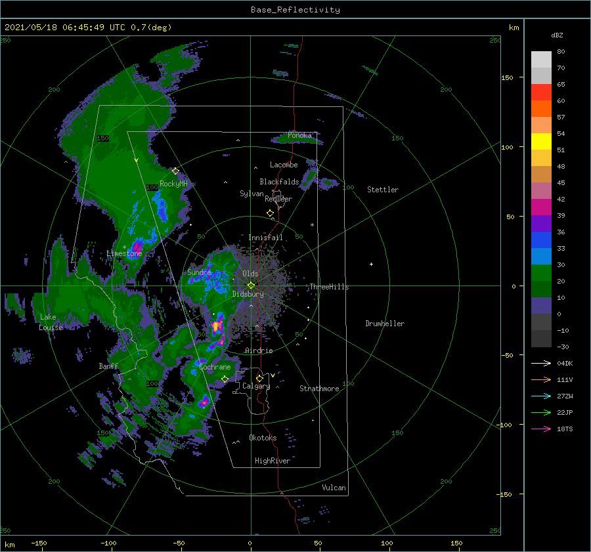Click the Limestone label
Viewport: 591px width, 552px height.
(x=124, y=253)
